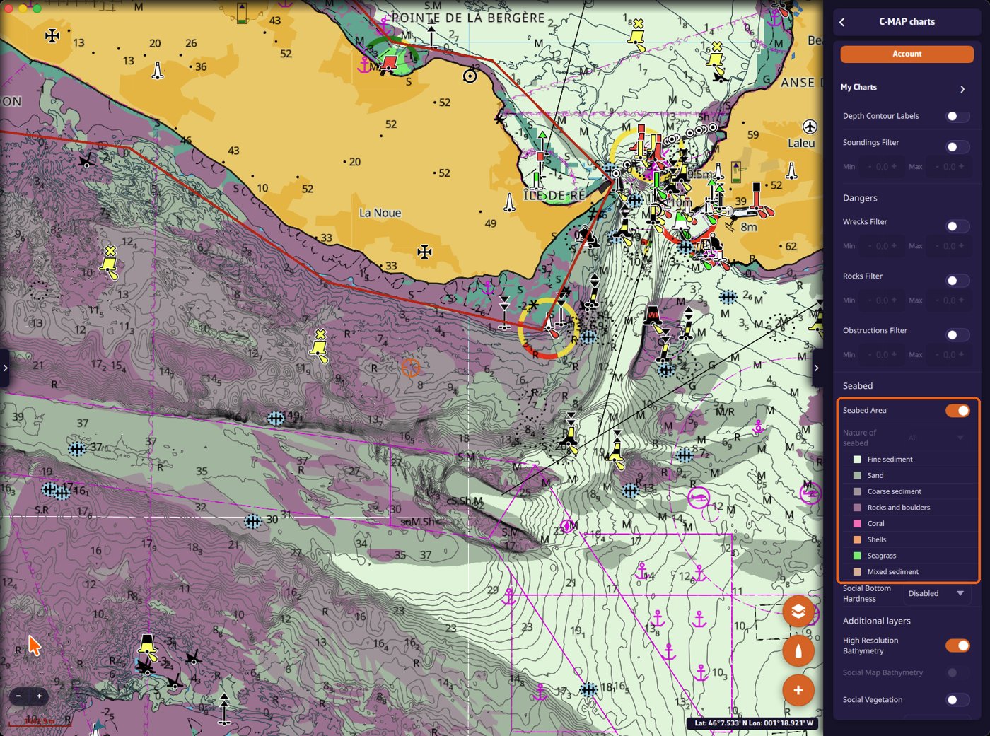This screenshot has width=990, height=736.
Task: Switch on the Obstructions Filter
Action: coord(957,335)
